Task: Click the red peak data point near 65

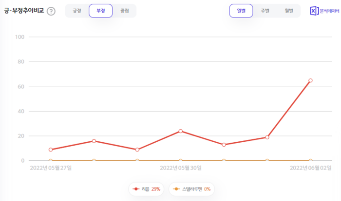Action: [310, 81]
